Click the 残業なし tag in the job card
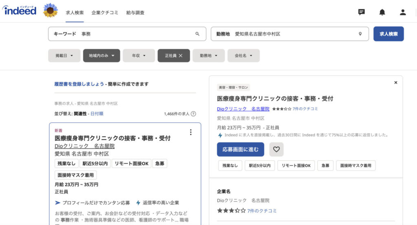Viewport: 417px width, 225px height. 66,163
